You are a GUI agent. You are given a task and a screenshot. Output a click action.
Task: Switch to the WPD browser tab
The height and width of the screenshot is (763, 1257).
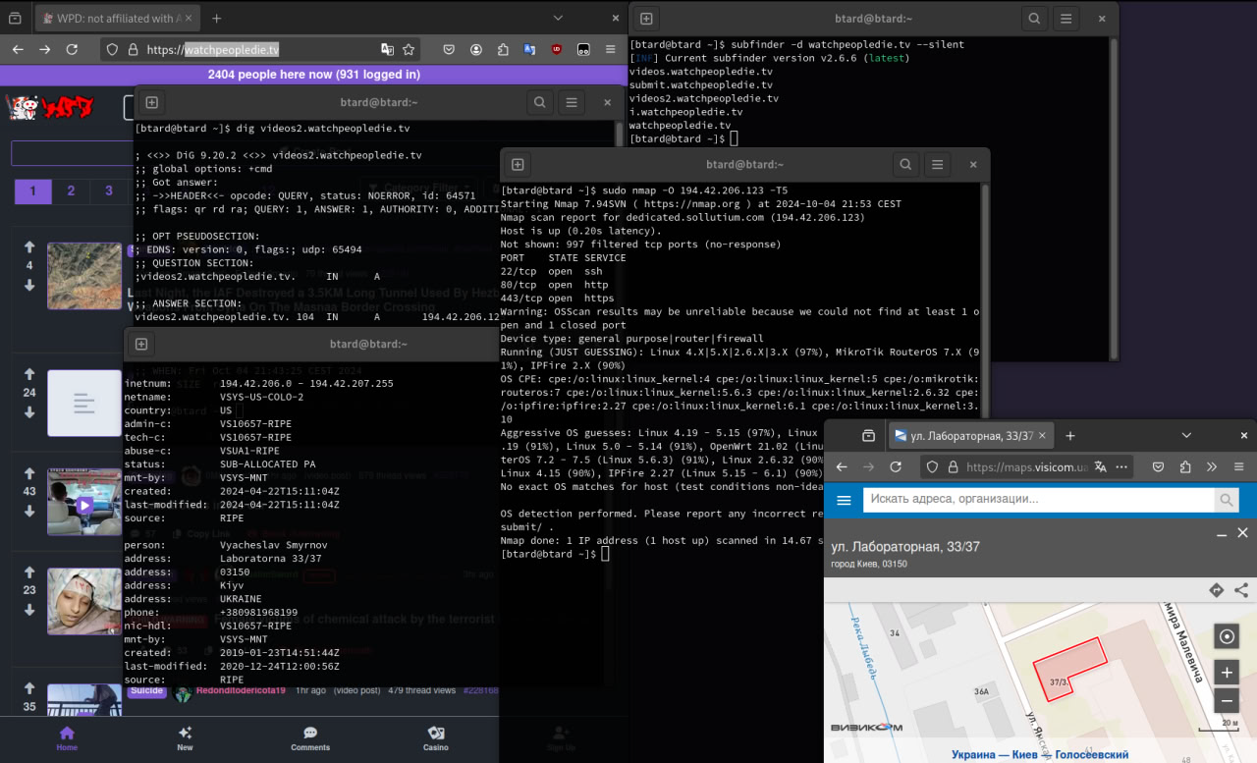pyautogui.click(x=117, y=19)
